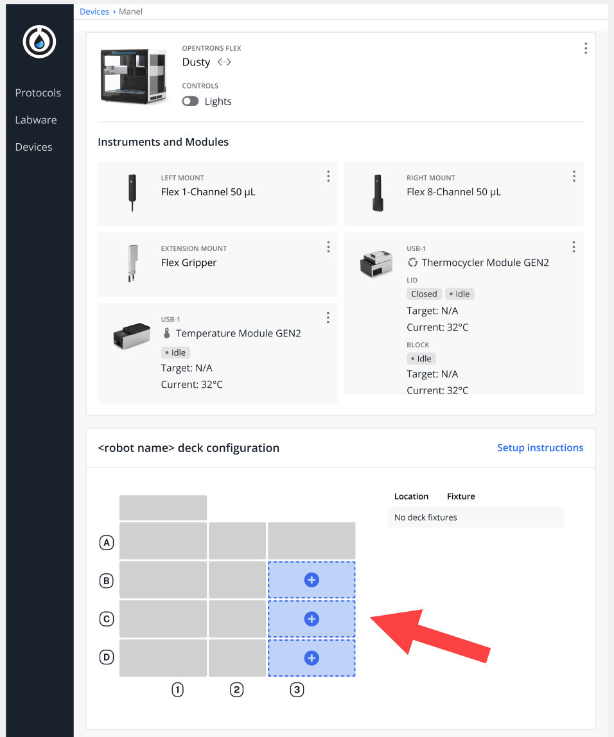
Task: Toggle the robot Lights switch
Action: pyautogui.click(x=190, y=101)
